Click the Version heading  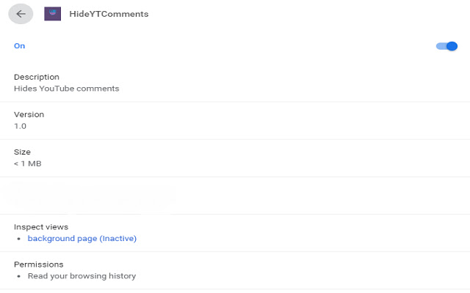click(29, 114)
